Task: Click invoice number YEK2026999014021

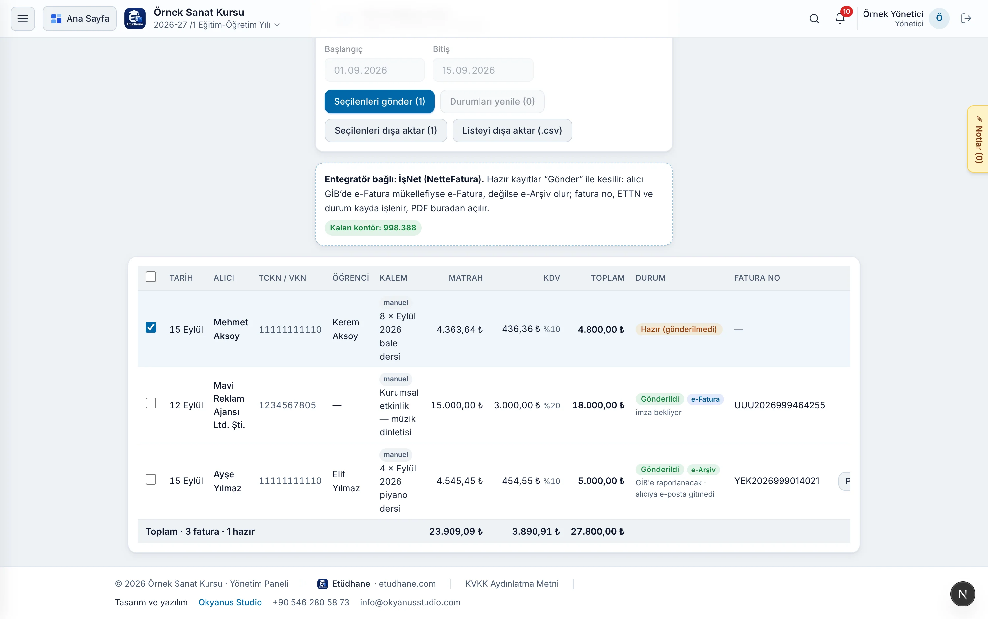Action: 777,481
